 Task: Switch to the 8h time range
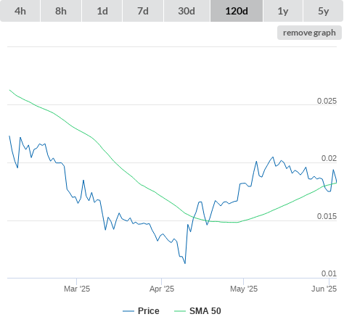(x=61, y=11)
